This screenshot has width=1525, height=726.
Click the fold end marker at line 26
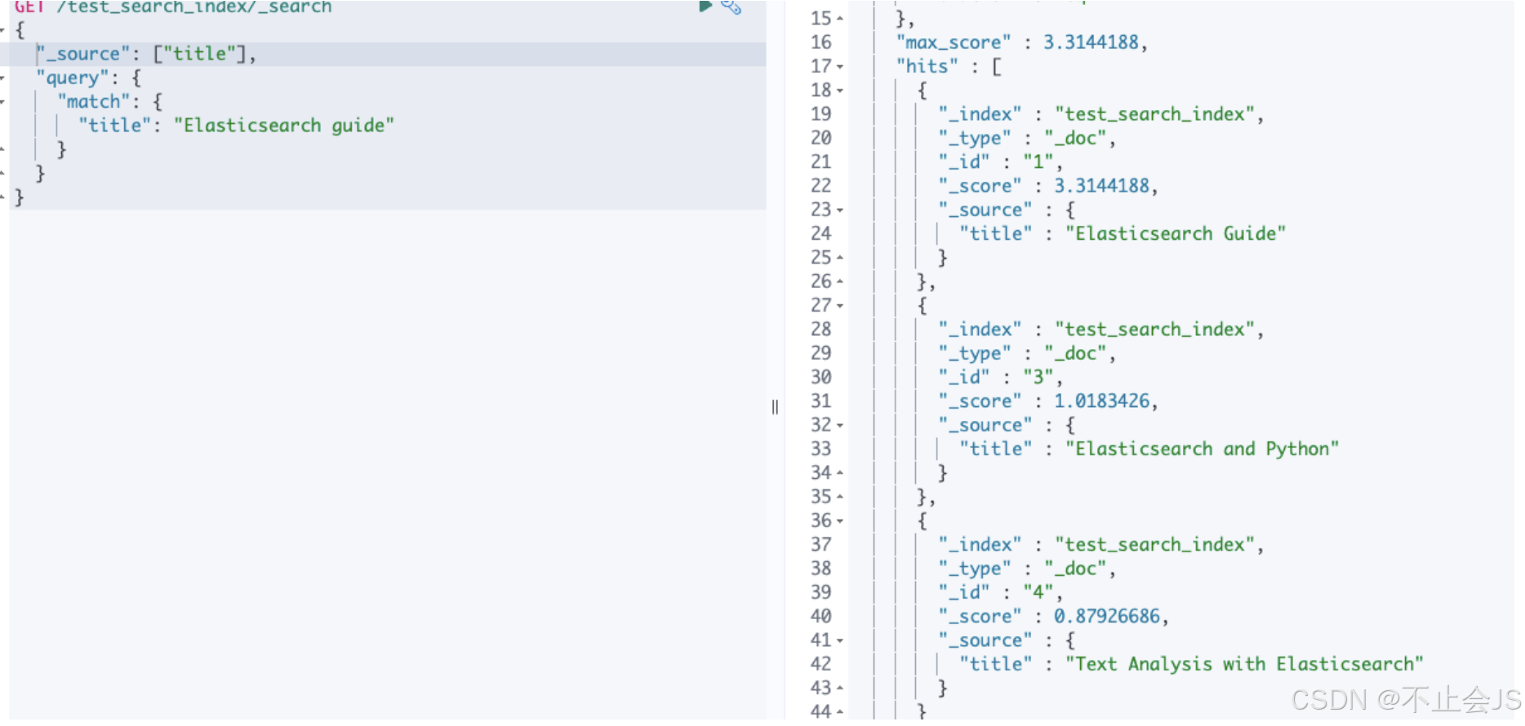tap(840, 281)
